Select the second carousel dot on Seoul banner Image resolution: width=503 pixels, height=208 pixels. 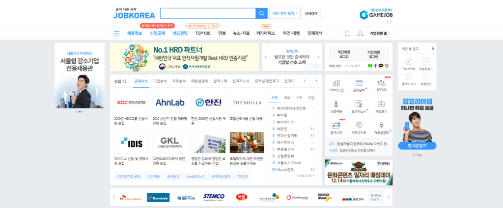pos(80,112)
